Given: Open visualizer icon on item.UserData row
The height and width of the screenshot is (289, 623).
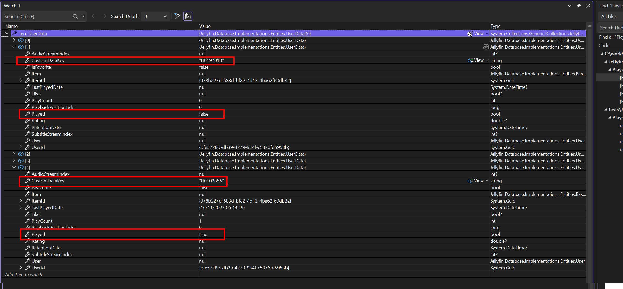Looking at the screenshot, I should tap(470, 34).
